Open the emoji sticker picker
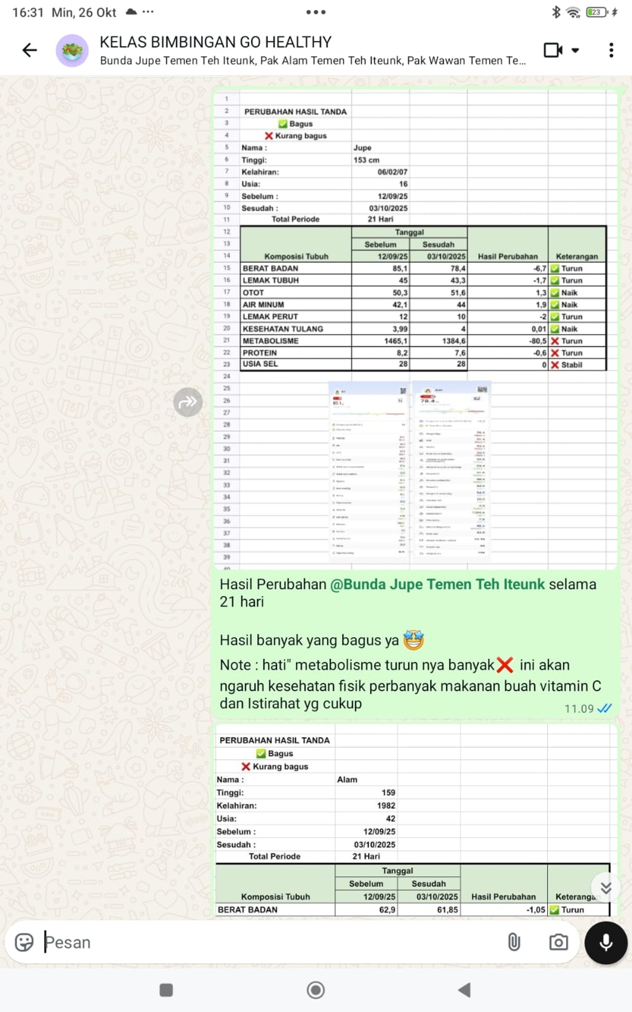This screenshot has width=632, height=1012. (24, 943)
